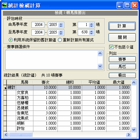Click the results table's right scroll arrow

point(128,135)
